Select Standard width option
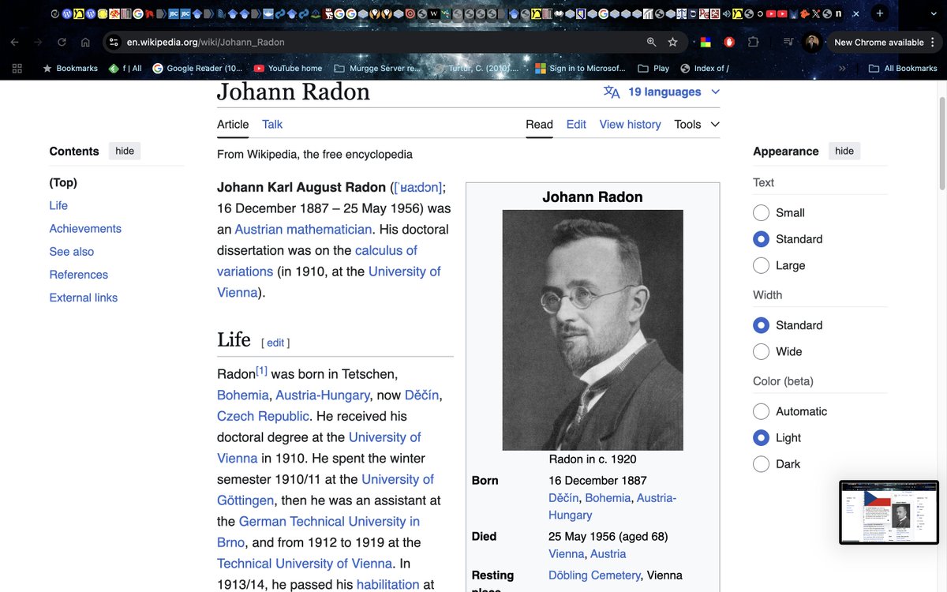 click(x=761, y=324)
